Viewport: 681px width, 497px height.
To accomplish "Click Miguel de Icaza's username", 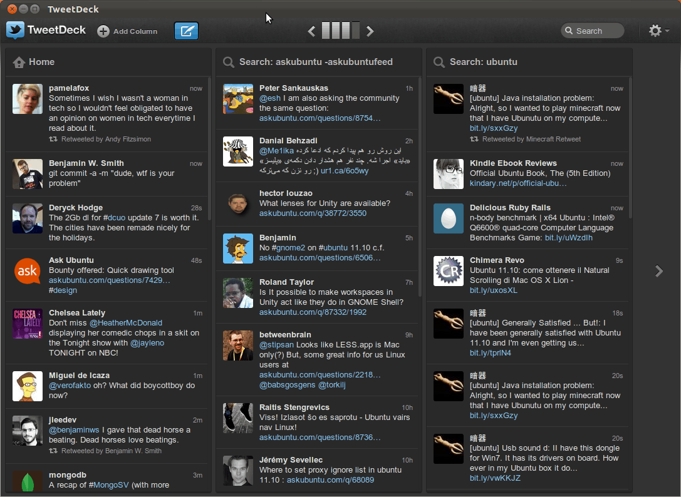I will [79, 376].
